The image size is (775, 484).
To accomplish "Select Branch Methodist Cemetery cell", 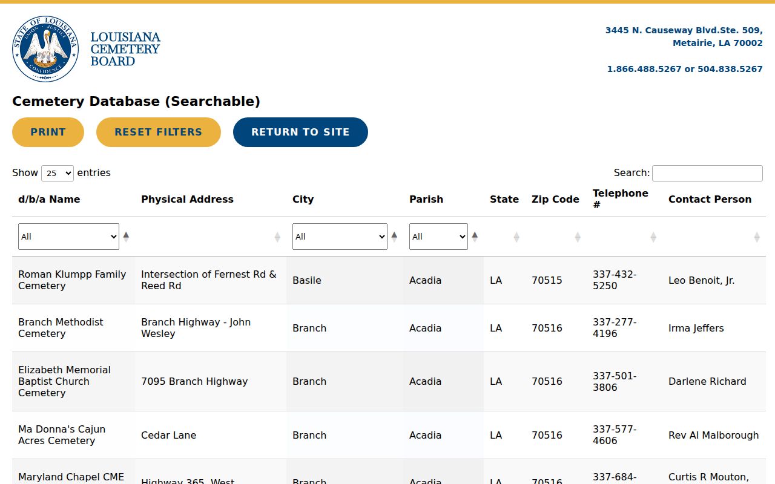I will (x=73, y=328).
